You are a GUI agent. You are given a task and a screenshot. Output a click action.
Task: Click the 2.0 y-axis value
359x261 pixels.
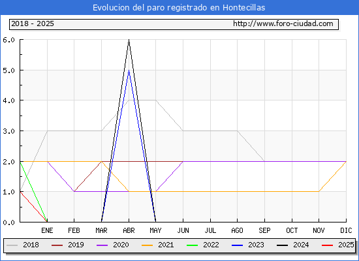tap(8, 162)
